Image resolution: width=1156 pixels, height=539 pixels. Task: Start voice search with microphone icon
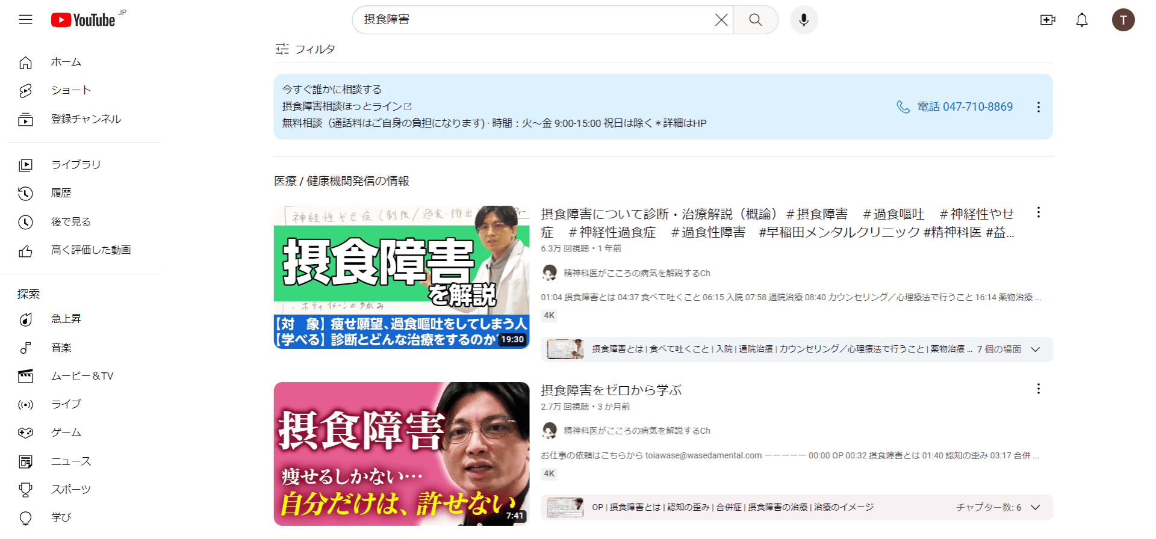point(804,20)
